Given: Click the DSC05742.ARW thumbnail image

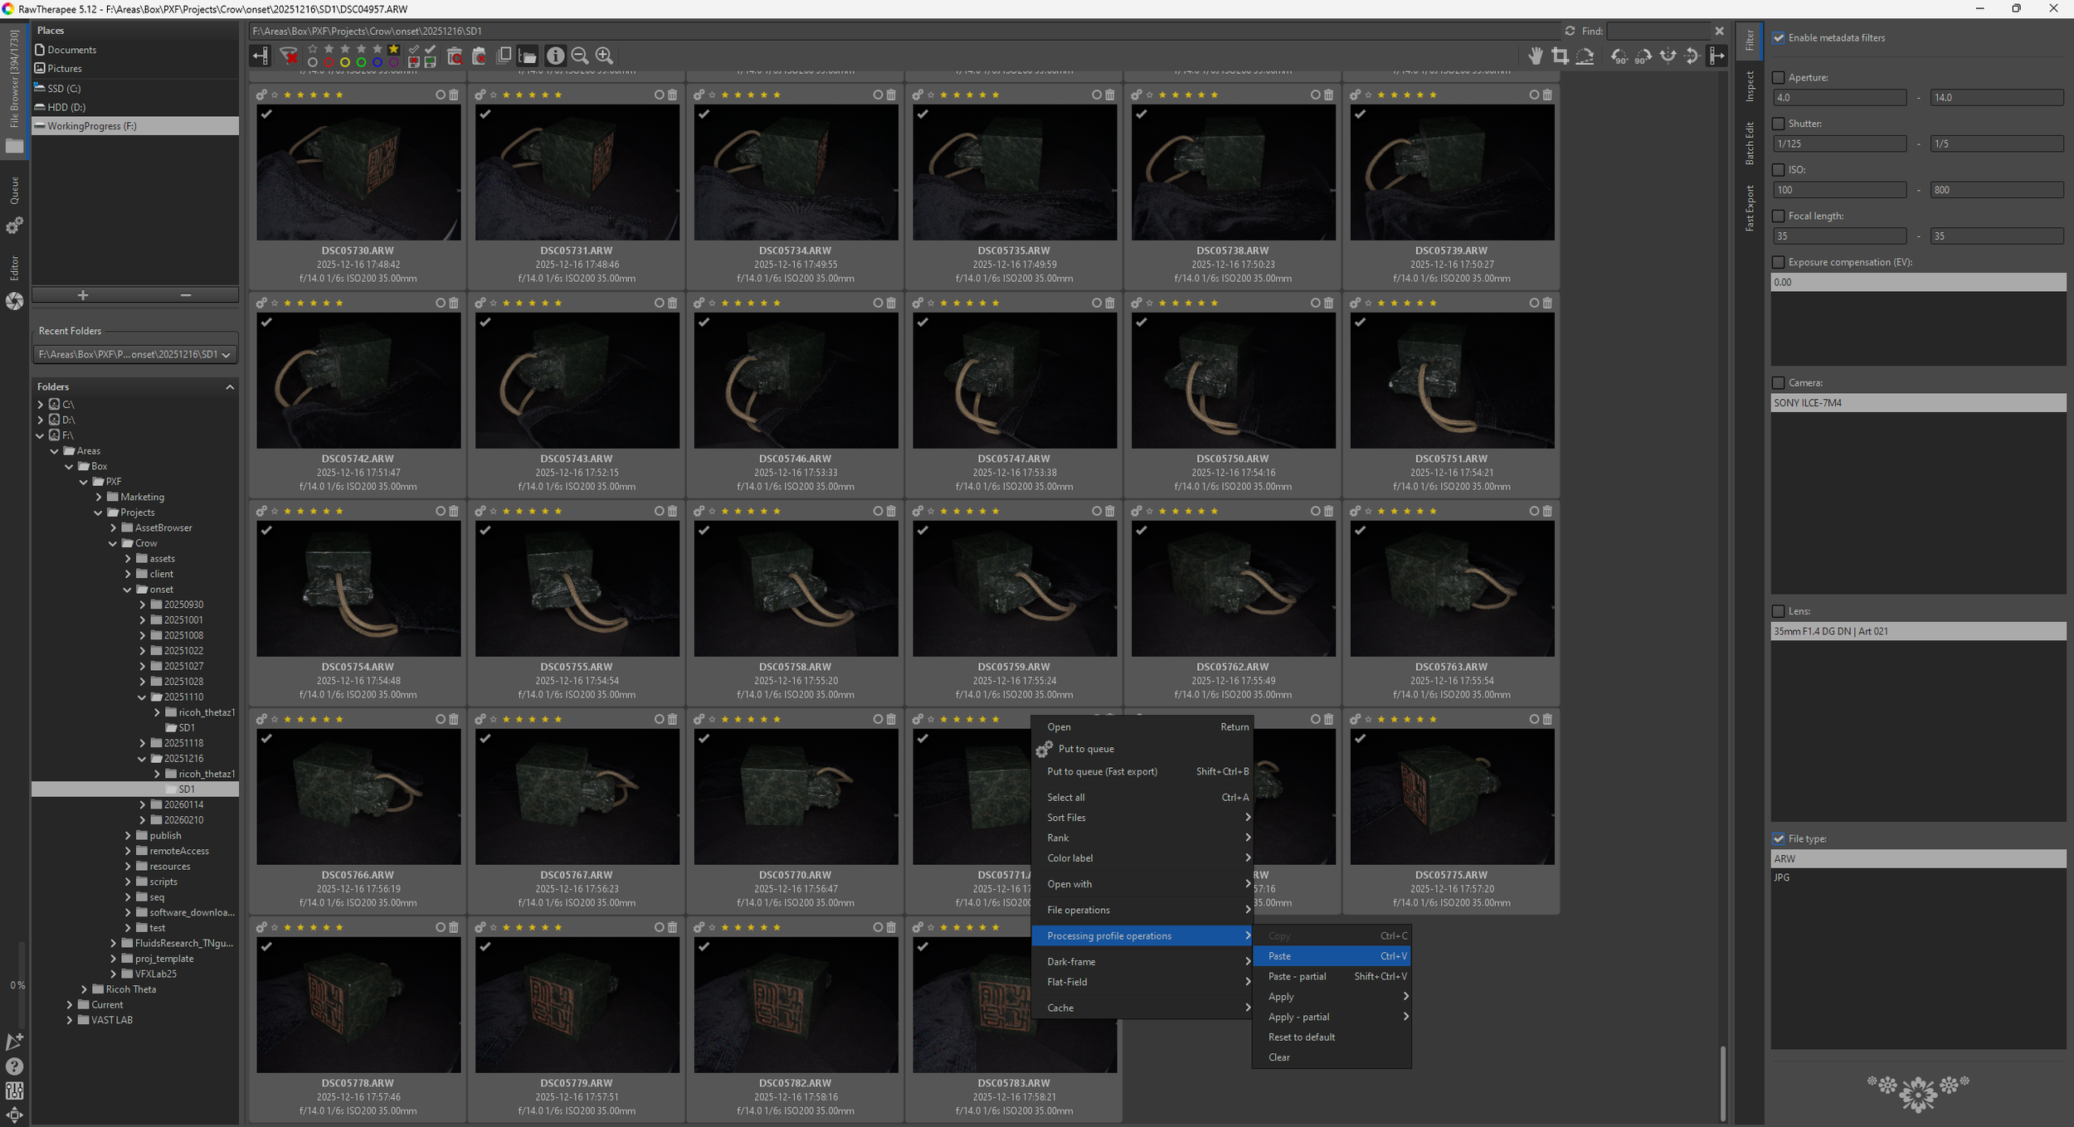Looking at the screenshot, I should click(358, 380).
